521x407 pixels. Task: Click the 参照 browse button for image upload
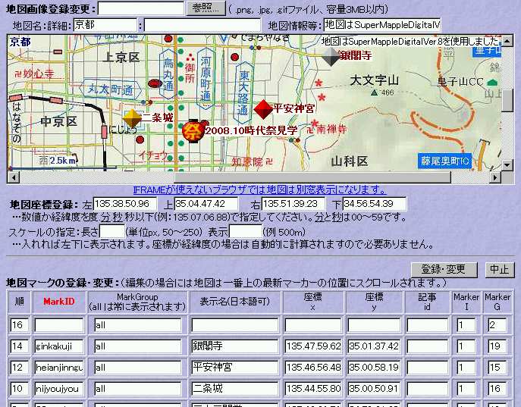[206, 8]
